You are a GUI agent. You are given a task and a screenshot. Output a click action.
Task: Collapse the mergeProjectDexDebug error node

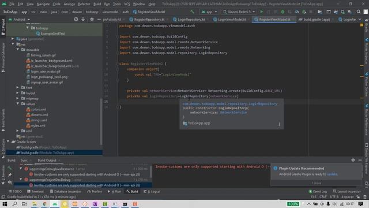21,180
